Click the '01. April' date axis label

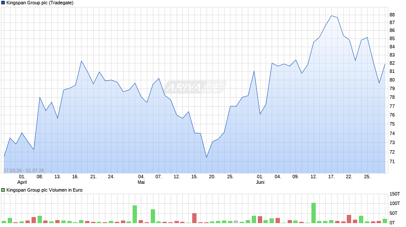pos(22,180)
